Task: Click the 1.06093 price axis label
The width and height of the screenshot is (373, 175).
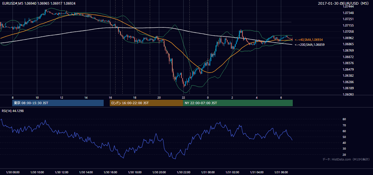Action: tap(348, 94)
